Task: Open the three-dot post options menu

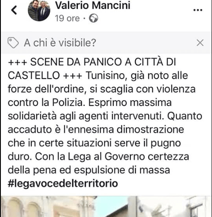Action: coord(198,10)
